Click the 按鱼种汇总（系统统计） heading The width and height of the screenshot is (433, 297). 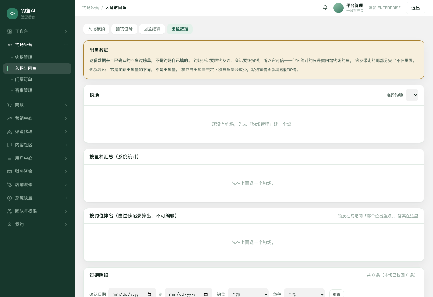click(x=115, y=157)
